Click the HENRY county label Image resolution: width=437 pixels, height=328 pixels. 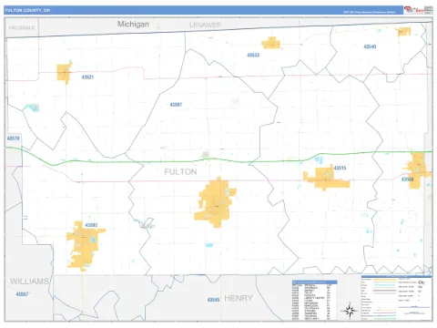click(239, 298)
